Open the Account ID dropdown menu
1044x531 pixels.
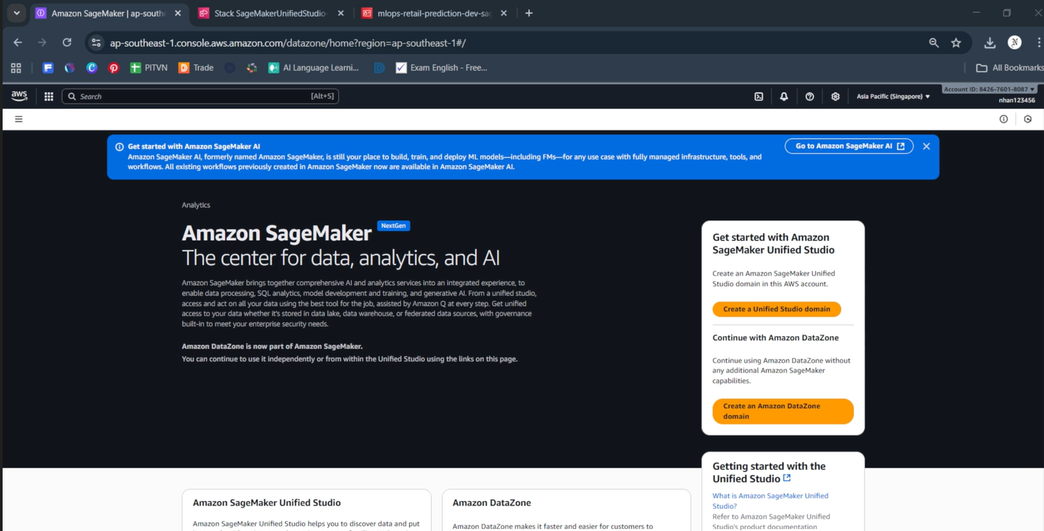coord(989,89)
